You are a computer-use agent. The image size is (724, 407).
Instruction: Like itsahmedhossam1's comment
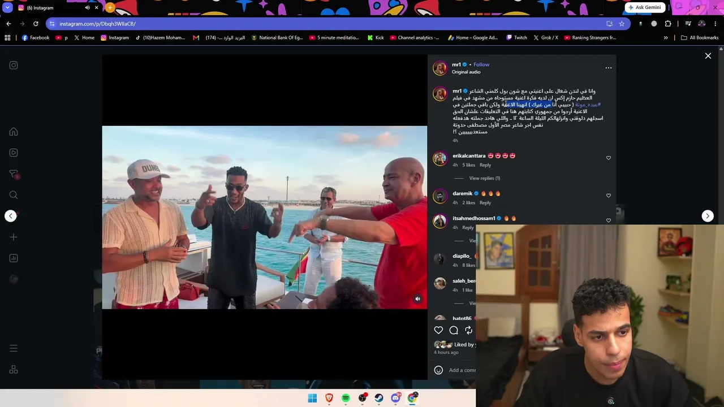pos(609,220)
